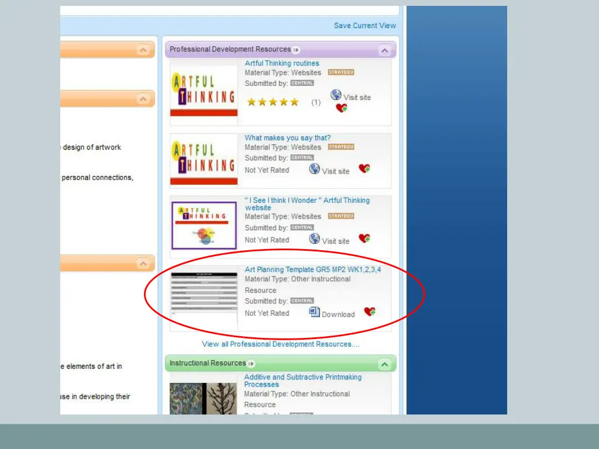
Task: Add Art Planning Template to favorites heart
Action: tap(370, 312)
